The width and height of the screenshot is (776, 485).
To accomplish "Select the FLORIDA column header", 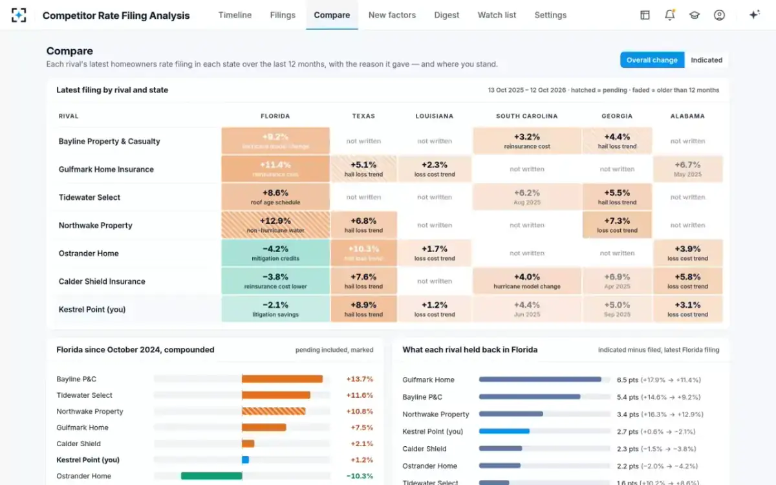I will click(275, 116).
